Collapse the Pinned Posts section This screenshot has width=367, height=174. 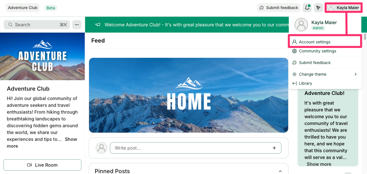coord(280,171)
